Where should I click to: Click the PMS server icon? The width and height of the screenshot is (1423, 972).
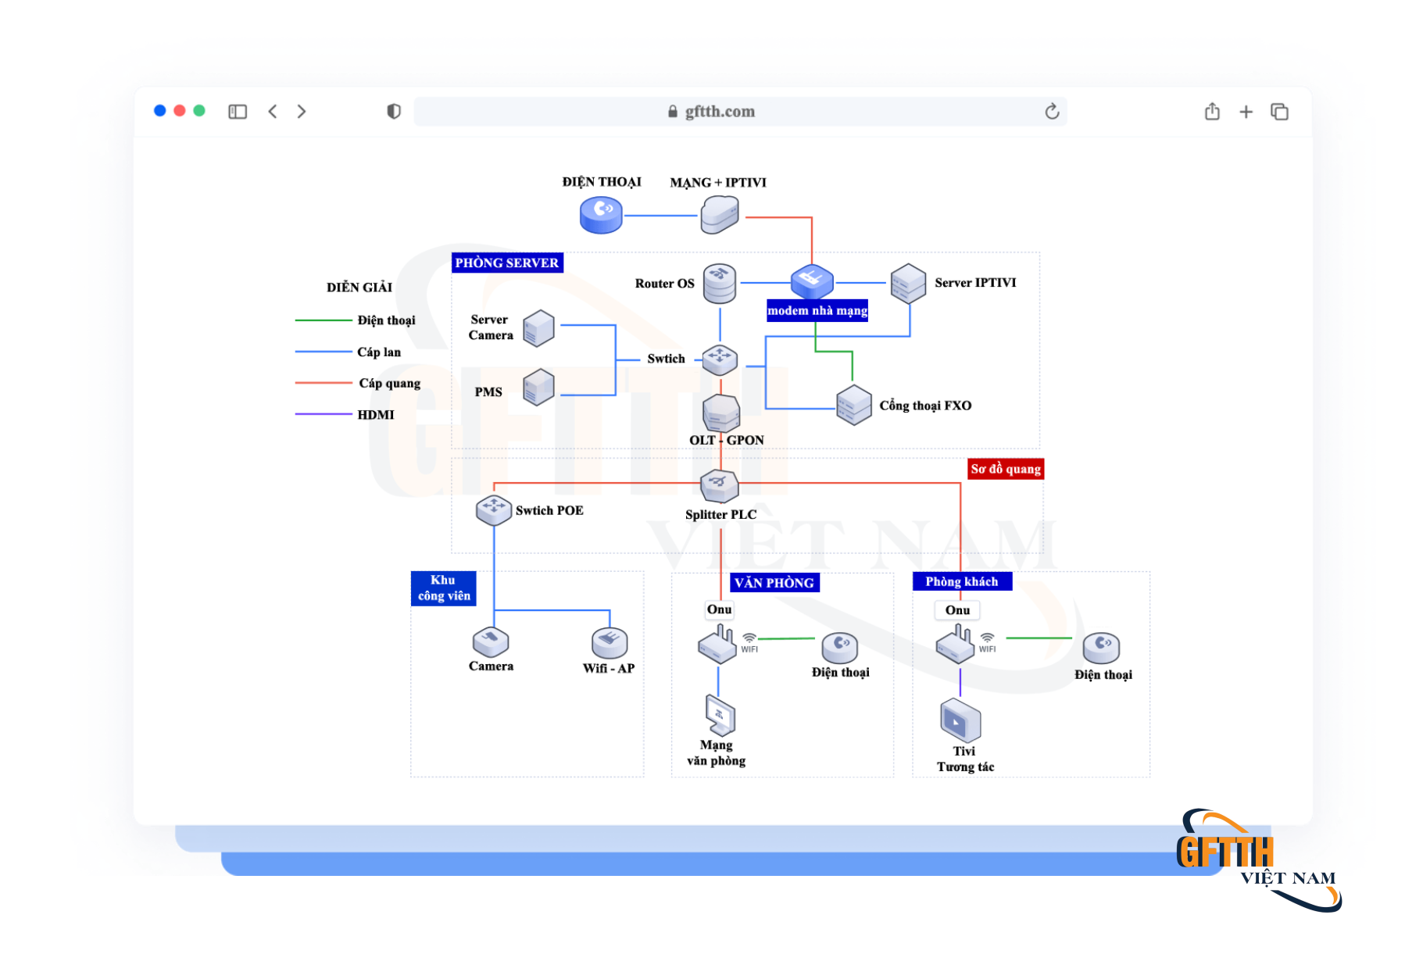[538, 388]
